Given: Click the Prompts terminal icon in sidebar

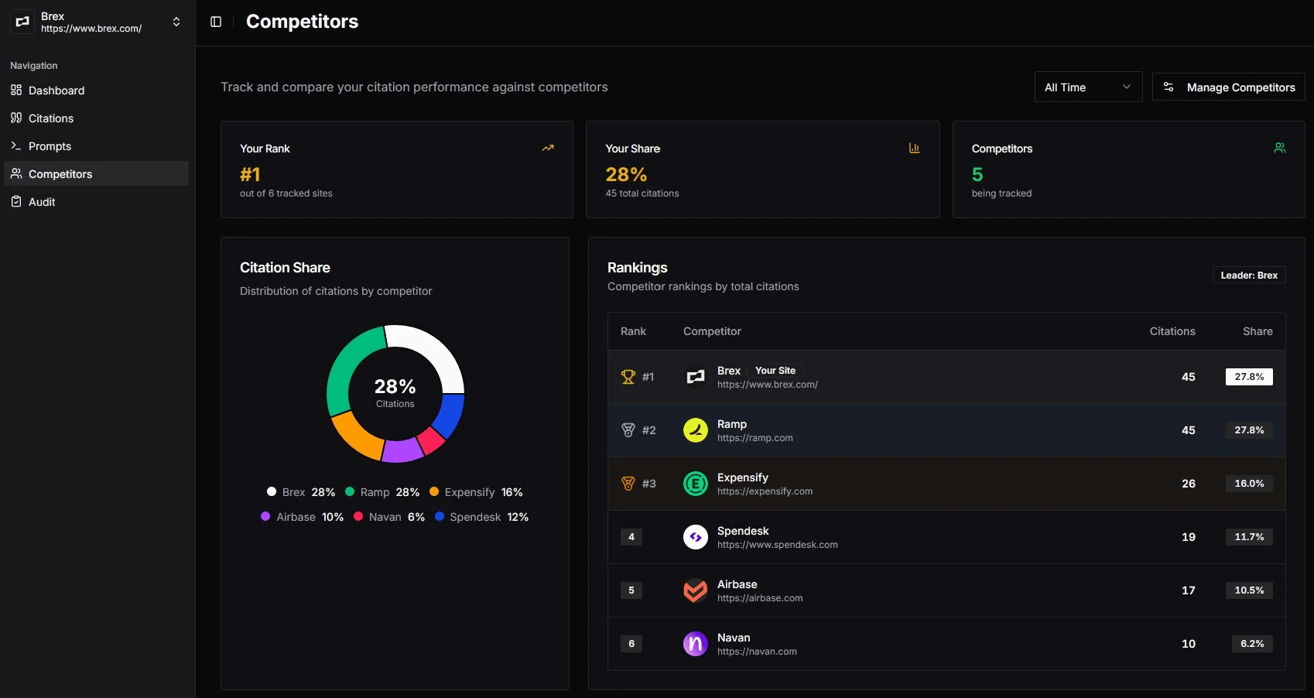Looking at the screenshot, I should tap(16, 145).
